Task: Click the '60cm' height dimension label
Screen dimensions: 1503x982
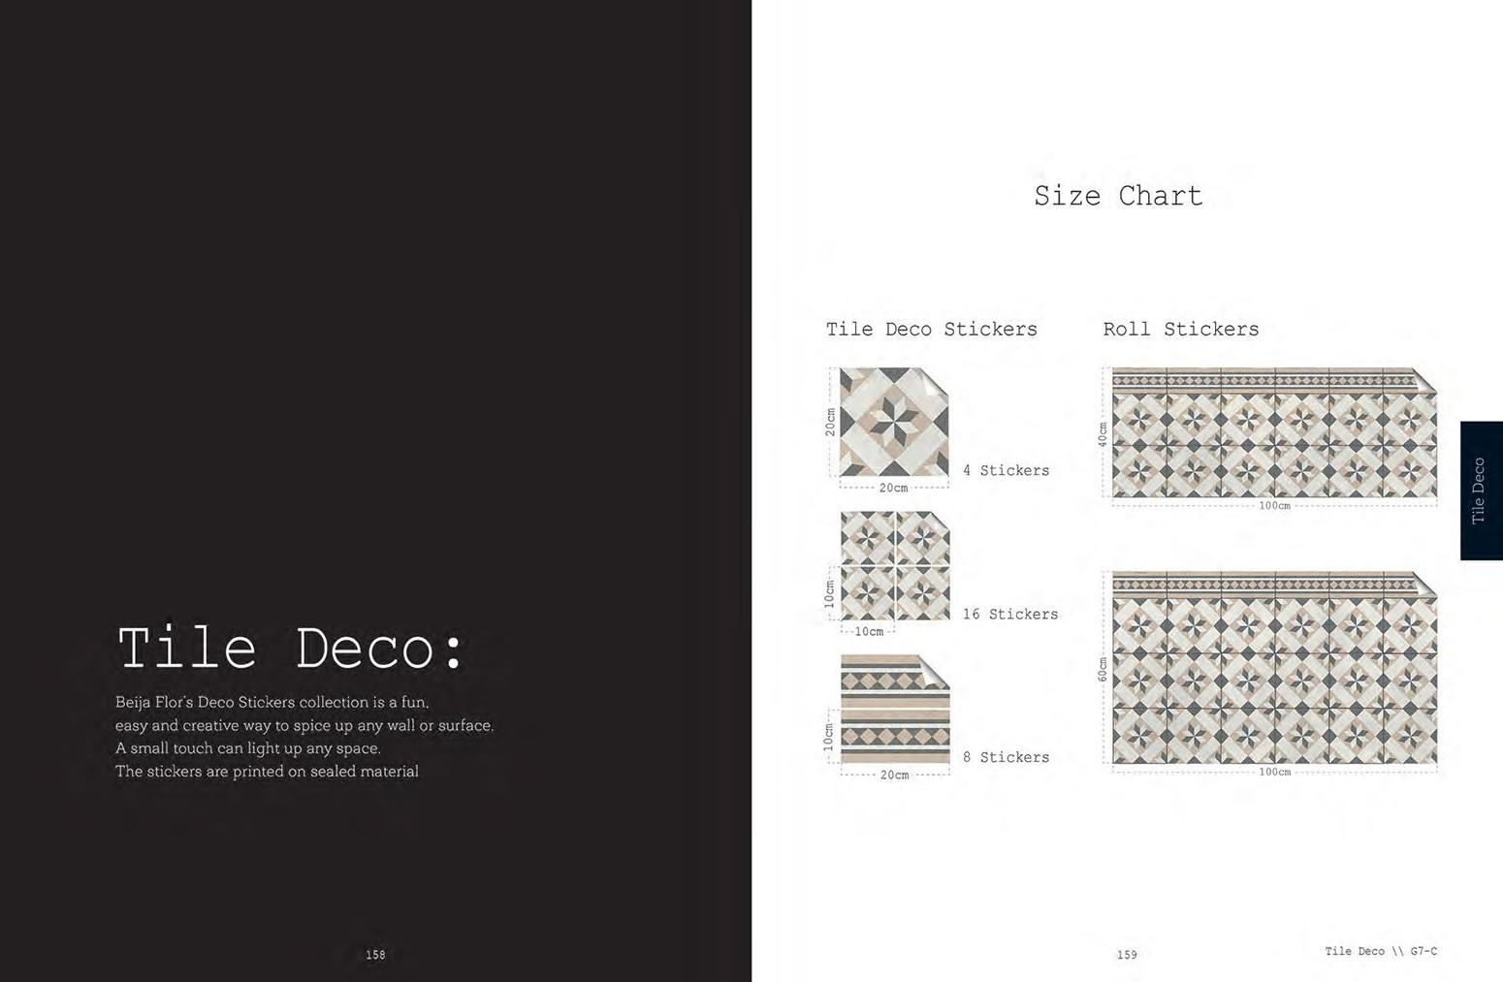Action: [x=1103, y=669]
